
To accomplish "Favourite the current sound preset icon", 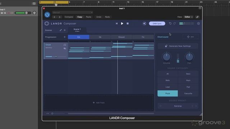I will pos(161,106).
